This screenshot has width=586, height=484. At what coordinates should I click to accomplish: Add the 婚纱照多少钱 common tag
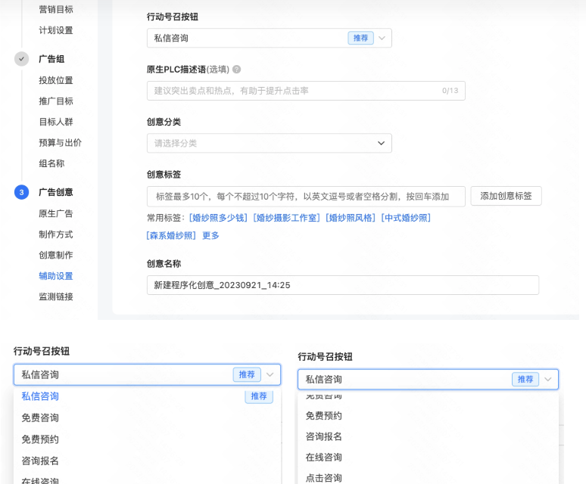tap(218, 218)
